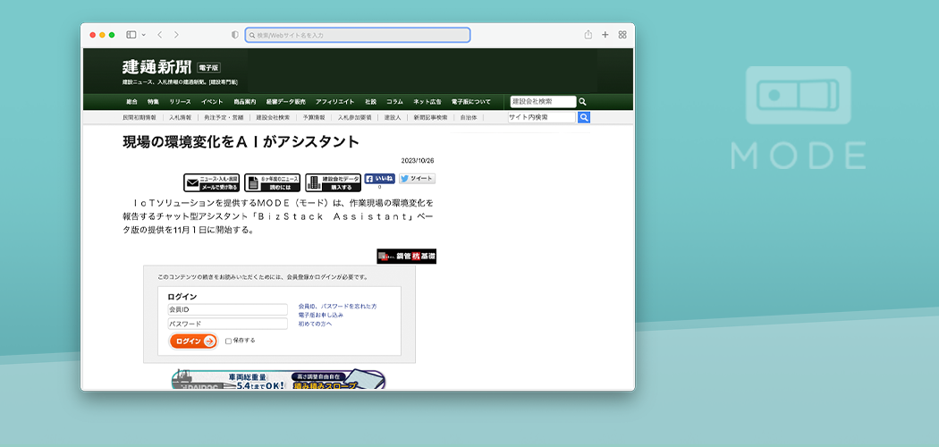Click the privacy shield icon
Viewport: 939px width, 447px height.
pos(235,35)
